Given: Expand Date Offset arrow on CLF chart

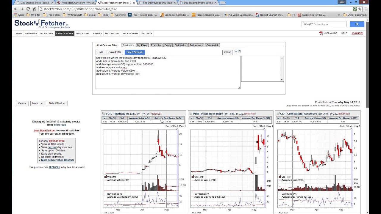Looking at the screenshot, I should pyautogui.click(x=351, y=129).
